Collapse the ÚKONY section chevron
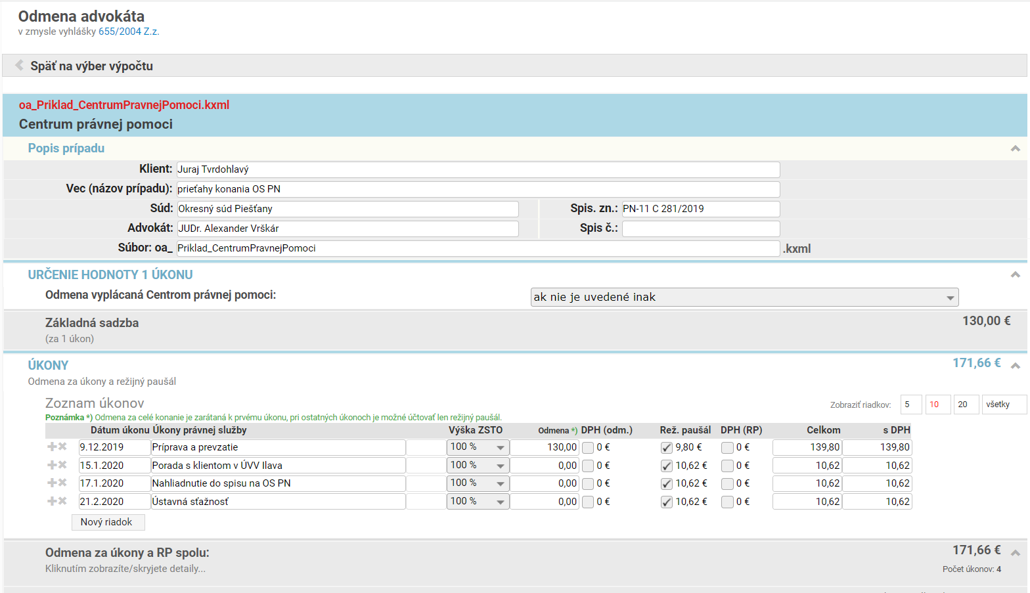Viewport: 1030px width, 593px height. pyautogui.click(x=1015, y=366)
